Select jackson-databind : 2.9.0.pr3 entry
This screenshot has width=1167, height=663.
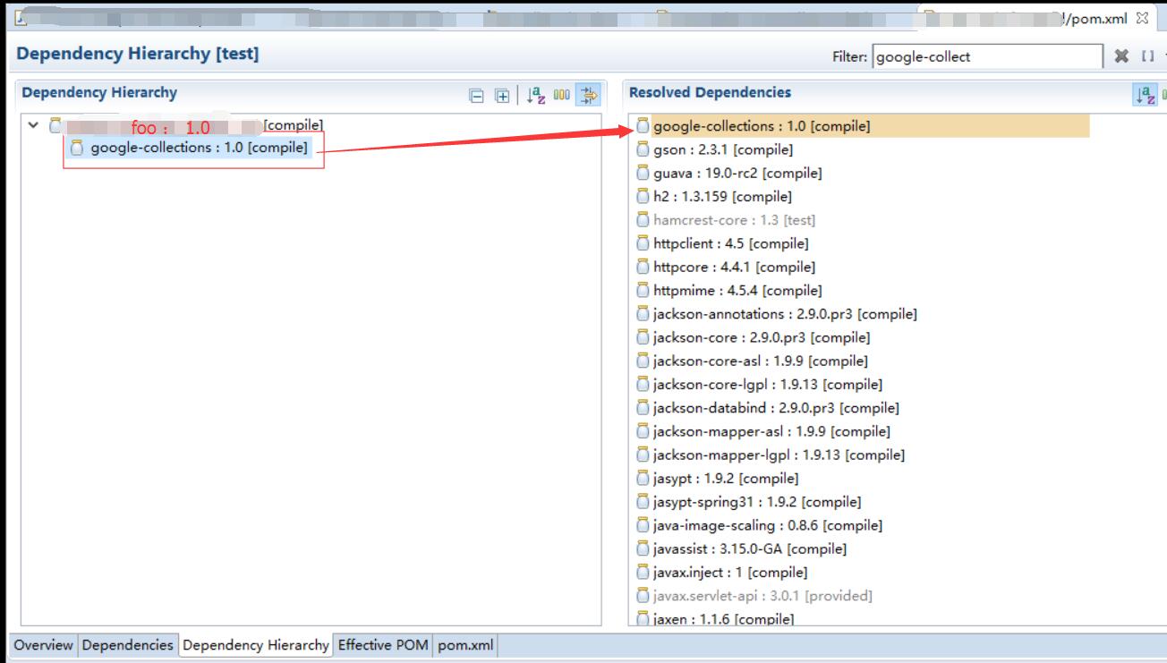tap(776, 408)
